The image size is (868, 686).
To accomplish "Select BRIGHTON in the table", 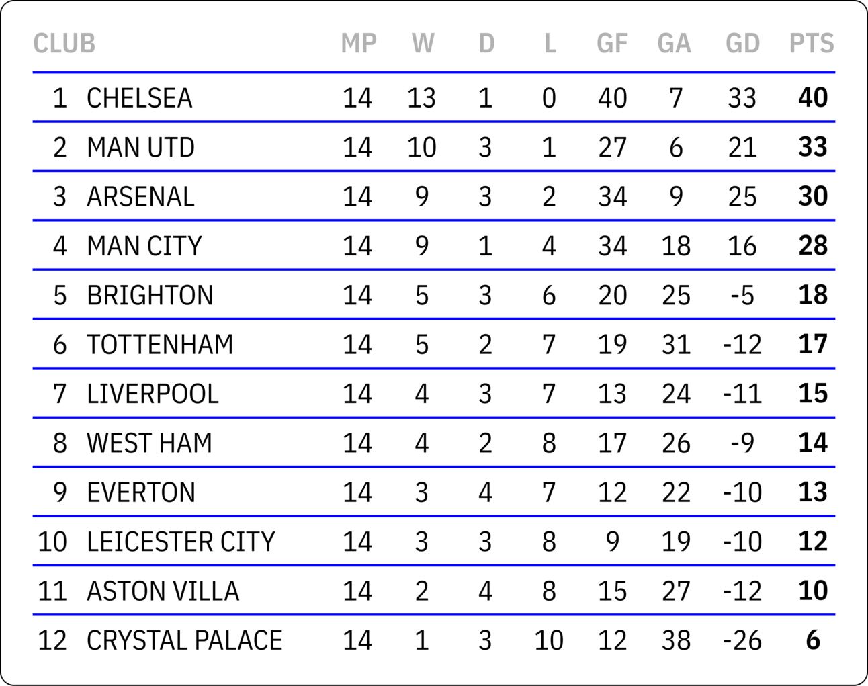I will click(150, 295).
